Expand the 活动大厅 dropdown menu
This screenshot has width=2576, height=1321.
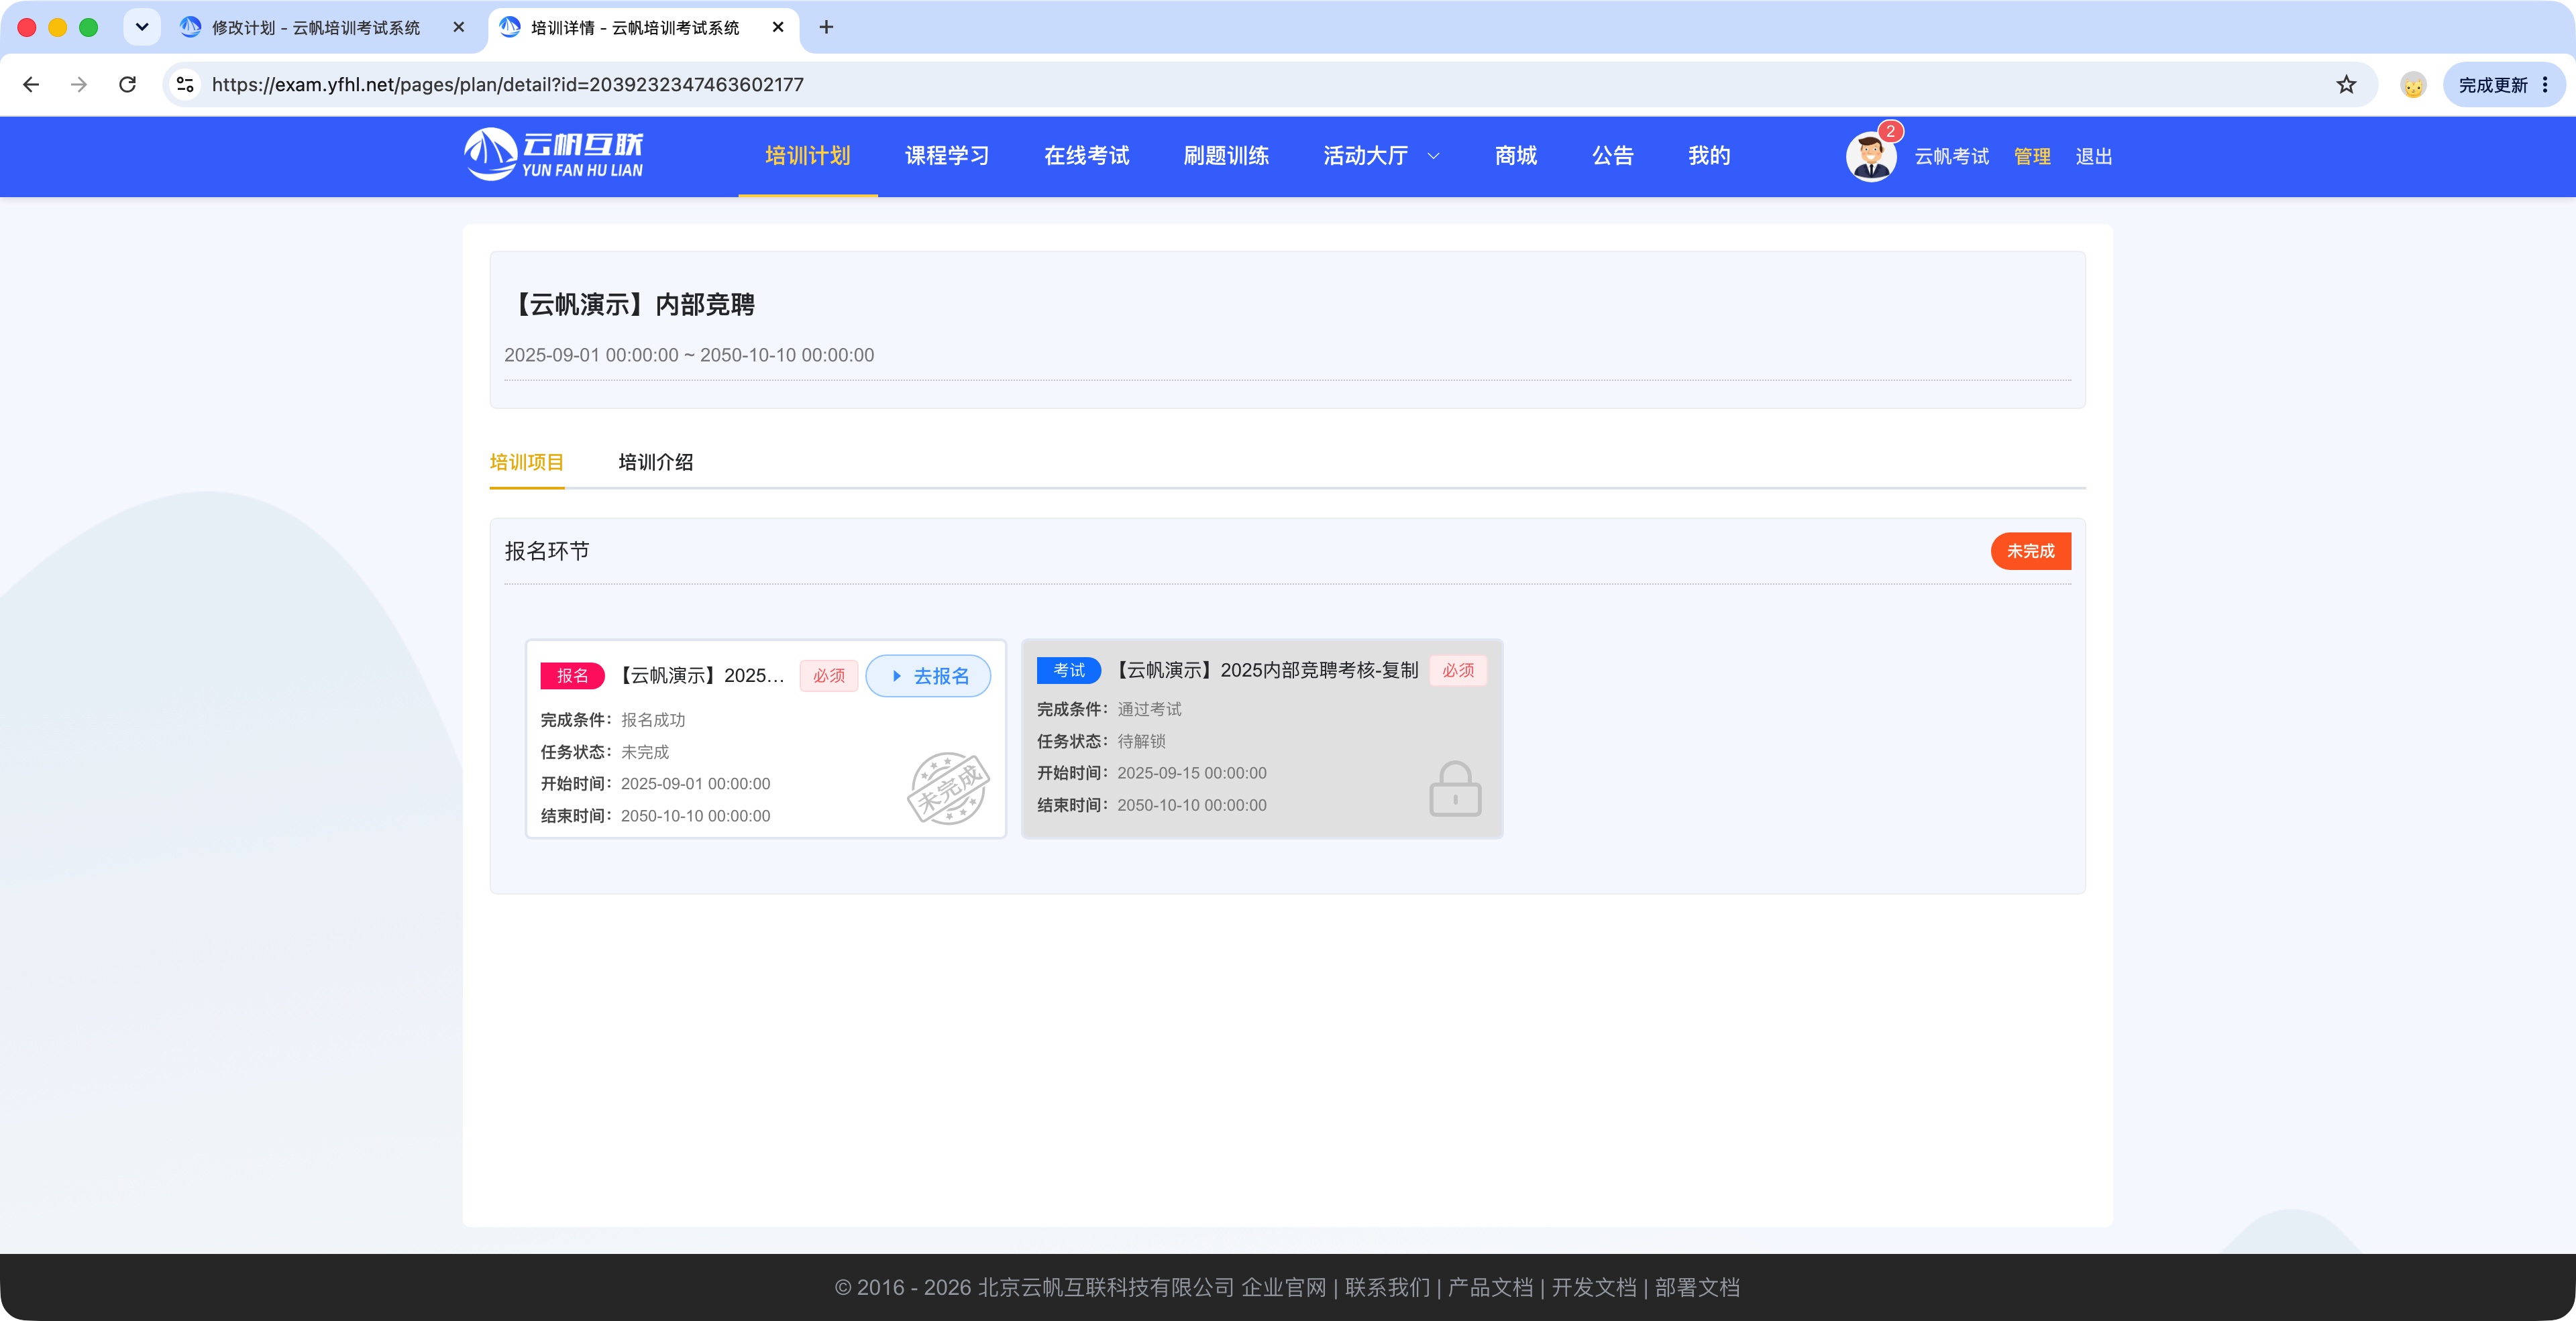pyautogui.click(x=1381, y=156)
